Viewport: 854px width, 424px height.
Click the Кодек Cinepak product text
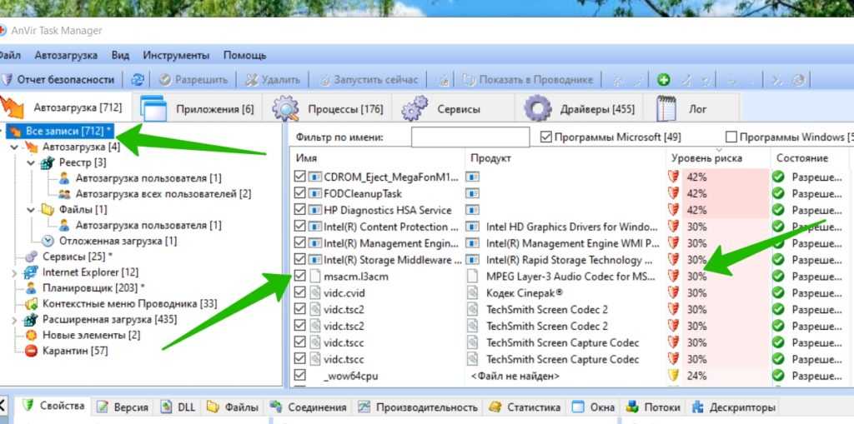click(x=524, y=293)
